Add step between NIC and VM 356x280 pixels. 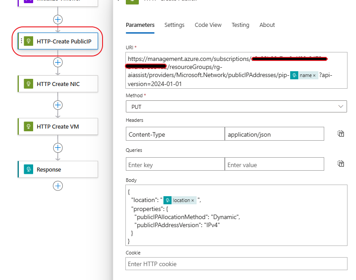tap(58, 105)
